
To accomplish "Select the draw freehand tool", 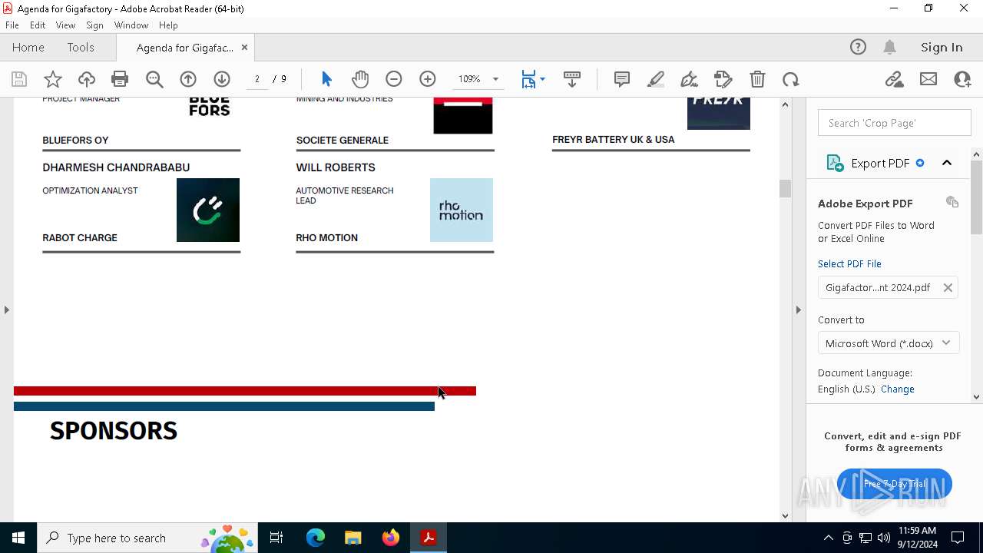I will [x=690, y=79].
